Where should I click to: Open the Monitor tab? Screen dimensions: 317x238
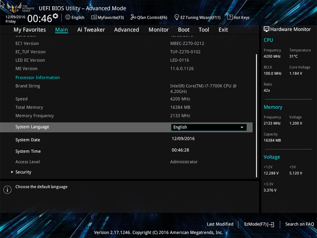(158, 30)
